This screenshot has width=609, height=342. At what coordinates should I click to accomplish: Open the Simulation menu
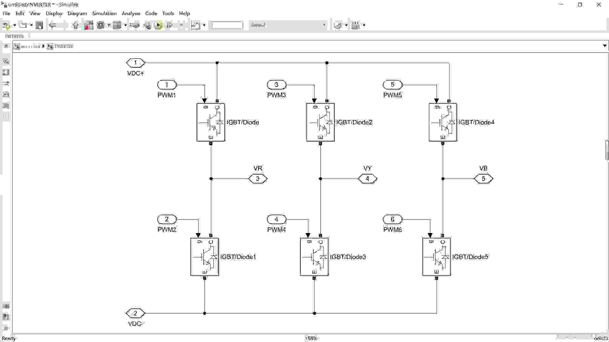click(x=104, y=13)
